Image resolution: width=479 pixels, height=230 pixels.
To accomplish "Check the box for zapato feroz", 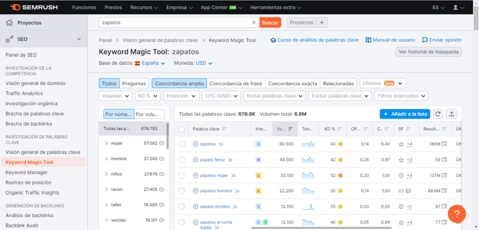I will 181,160.
